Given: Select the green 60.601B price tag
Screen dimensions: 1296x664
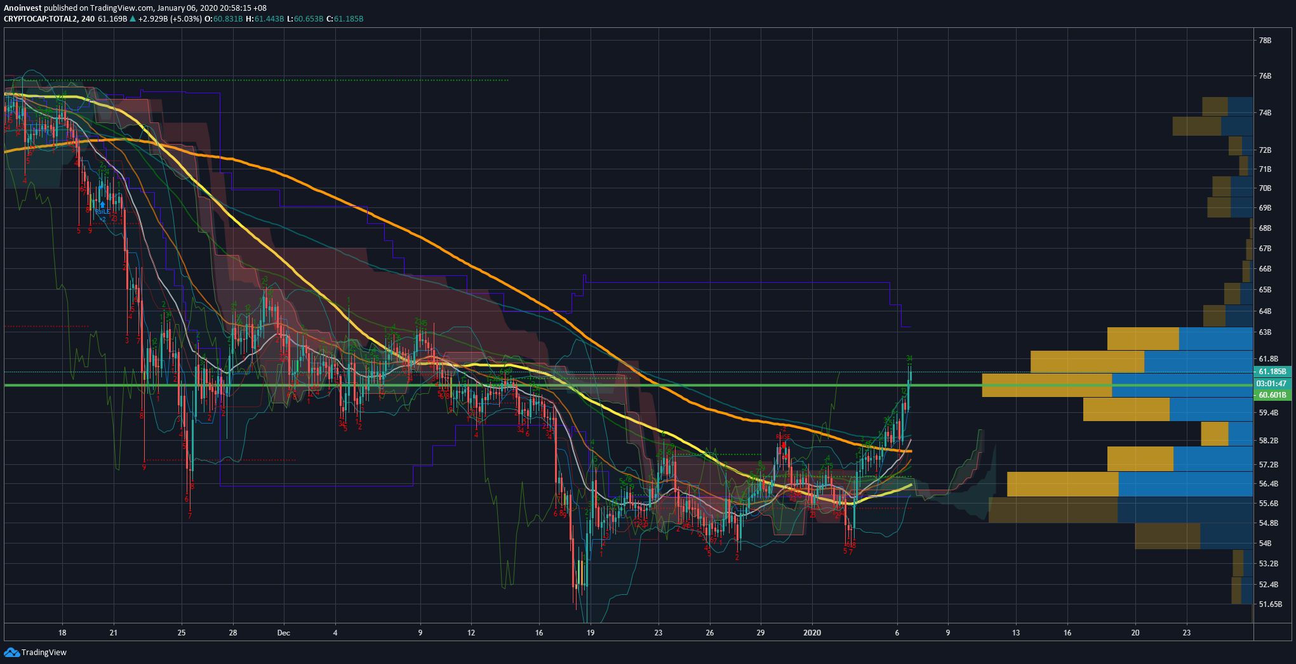Looking at the screenshot, I should [x=1272, y=395].
